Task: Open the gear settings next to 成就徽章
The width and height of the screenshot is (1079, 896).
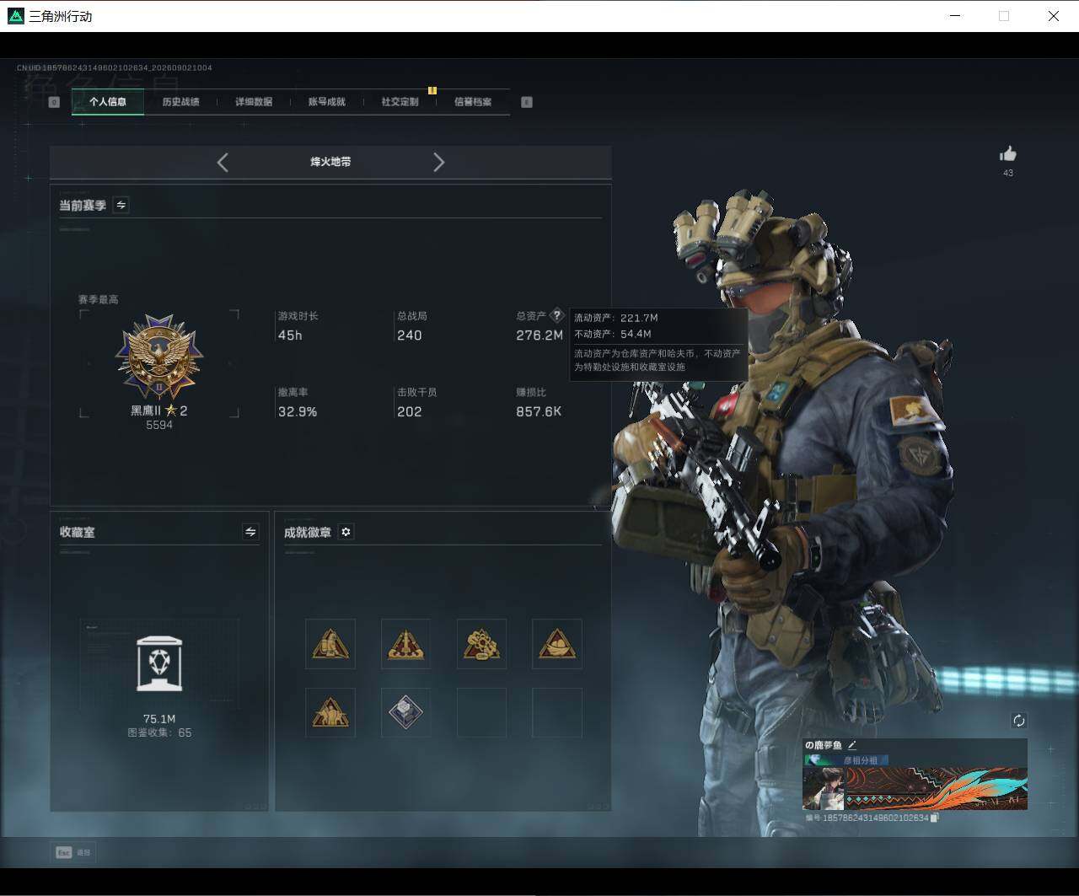Action: coord(346,532)
